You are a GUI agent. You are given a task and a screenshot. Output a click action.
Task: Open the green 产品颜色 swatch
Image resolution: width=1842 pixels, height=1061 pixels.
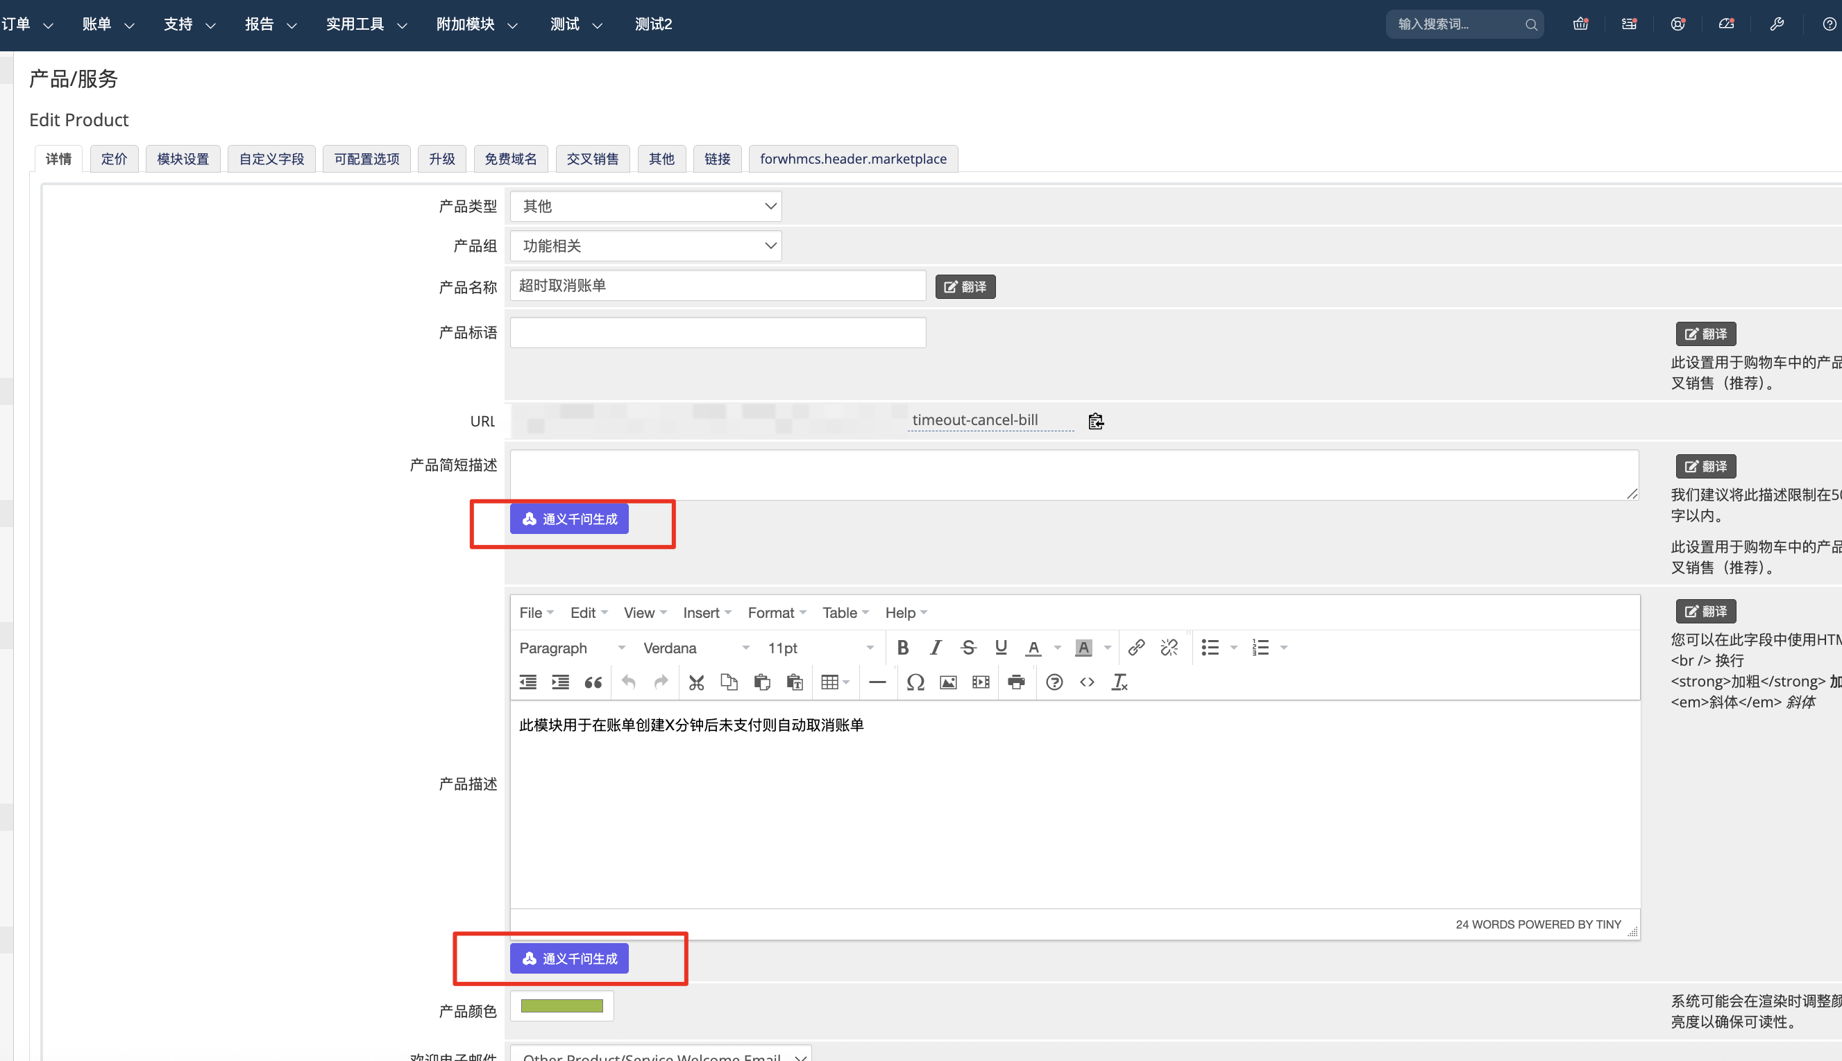pos(561,1006)
